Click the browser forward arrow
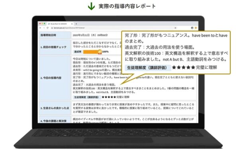This screenshot has width=239, height=154. click(44, 28)
